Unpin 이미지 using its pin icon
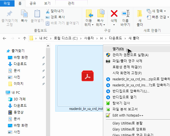Screen dimensions: 170x136 [x=44, y=84]
